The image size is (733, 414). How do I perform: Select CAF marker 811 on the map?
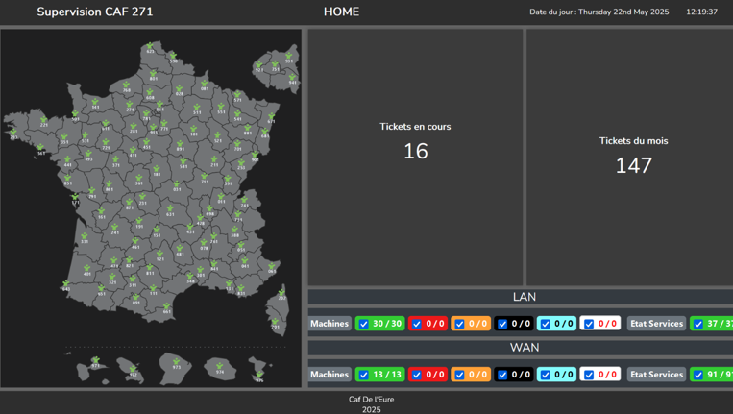(150, 268)
